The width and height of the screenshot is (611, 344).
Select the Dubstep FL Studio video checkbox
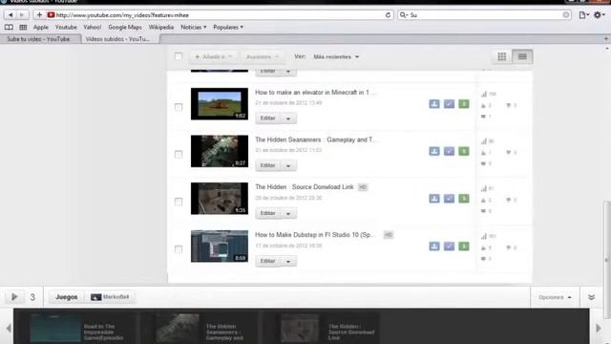pyautogui.click(x=179, y=248)
